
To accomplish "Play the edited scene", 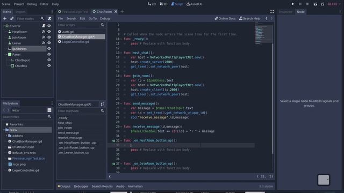I will point(316,4).
